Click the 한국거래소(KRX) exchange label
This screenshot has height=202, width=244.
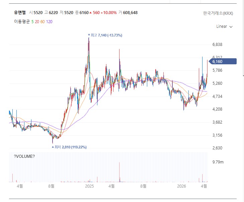218,13
